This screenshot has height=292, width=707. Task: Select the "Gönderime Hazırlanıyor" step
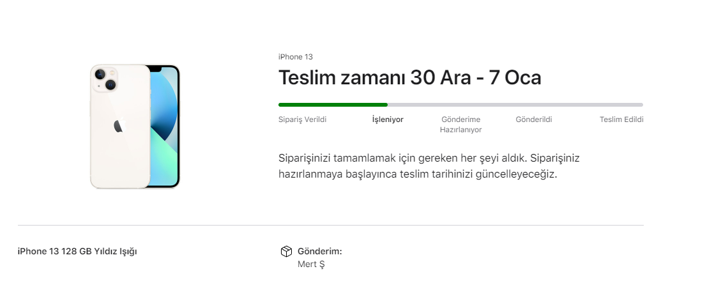pyautogui.click(x=460, y=125)
